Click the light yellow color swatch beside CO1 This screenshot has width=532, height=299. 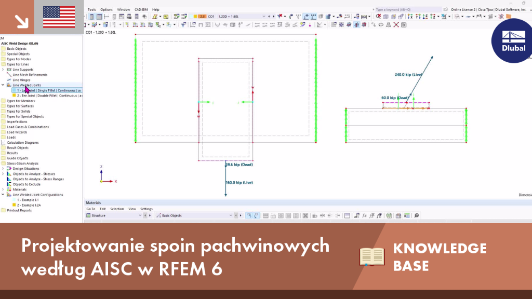pyautogui.click(x=191, y=16)
